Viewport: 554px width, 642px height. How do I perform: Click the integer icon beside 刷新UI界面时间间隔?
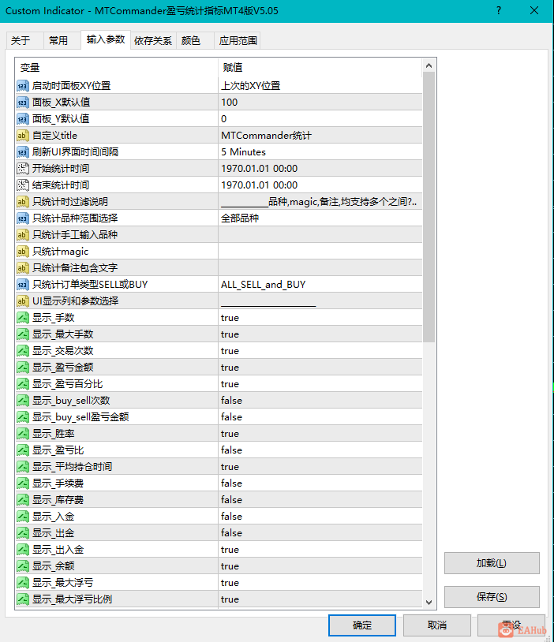[x=23, y=152]
